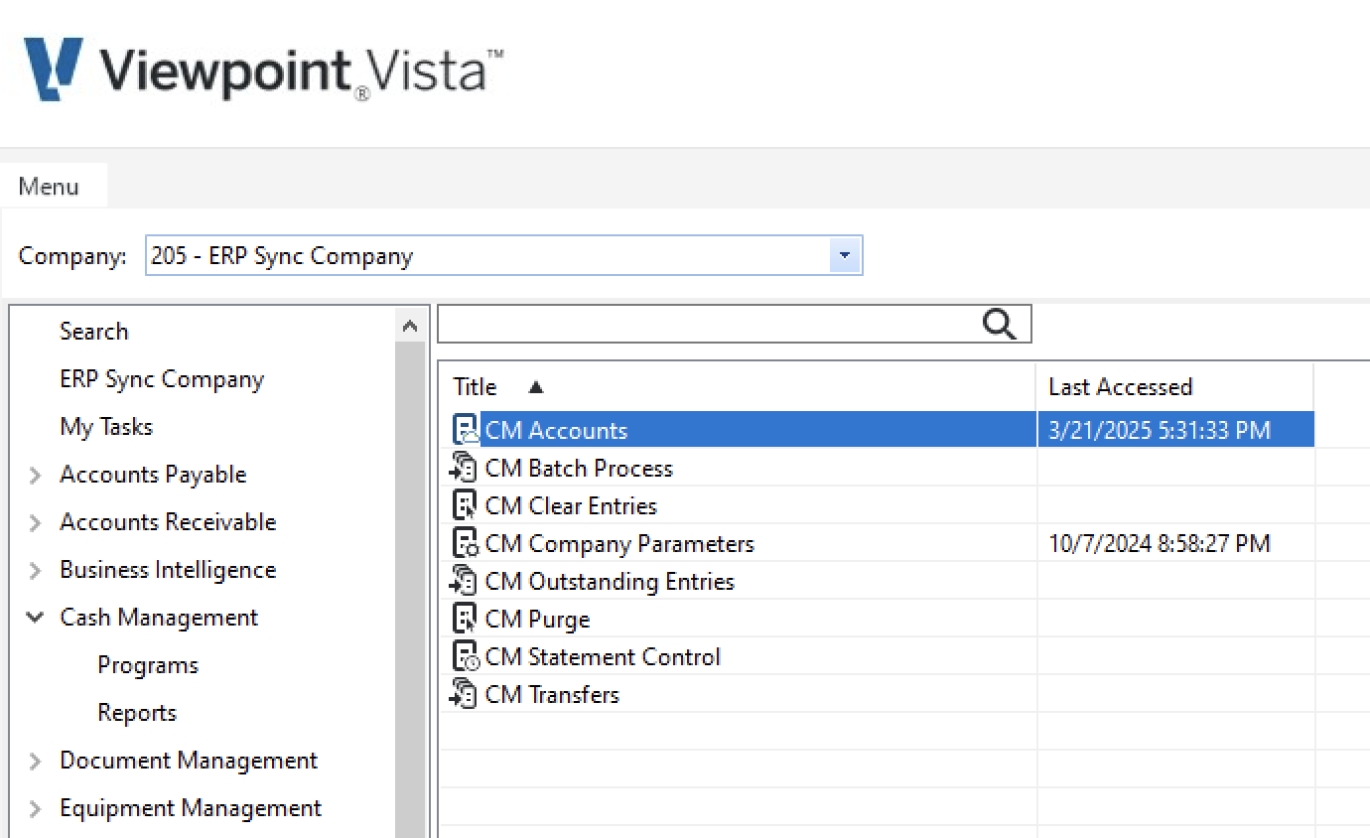Click the magnifying glass search icon

click(x=999, y=324)
